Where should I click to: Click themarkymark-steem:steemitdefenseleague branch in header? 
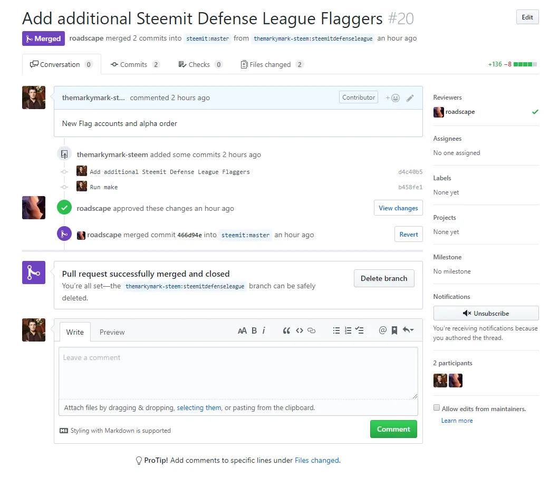click(x=313, y=38)
